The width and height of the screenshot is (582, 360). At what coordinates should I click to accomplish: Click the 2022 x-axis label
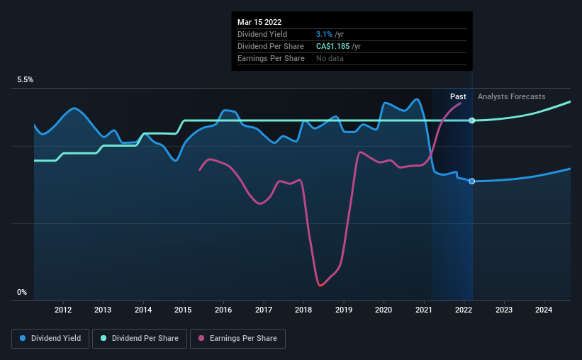(x=464, y=310)
